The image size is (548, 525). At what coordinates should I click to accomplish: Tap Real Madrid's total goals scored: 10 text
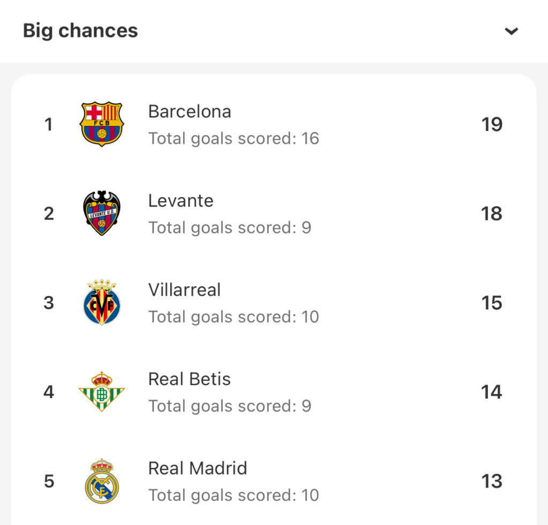tap(233, 495)
